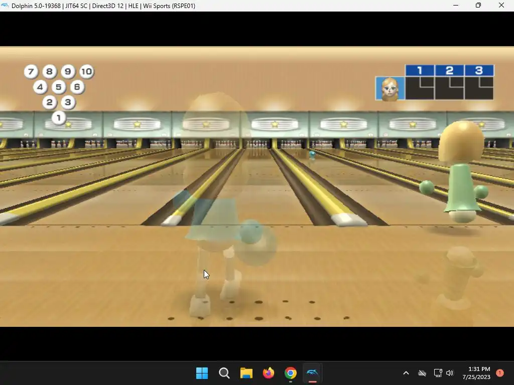Open network settings tray icon
Viewport: 514px width, 385px height.
(438, 373)
